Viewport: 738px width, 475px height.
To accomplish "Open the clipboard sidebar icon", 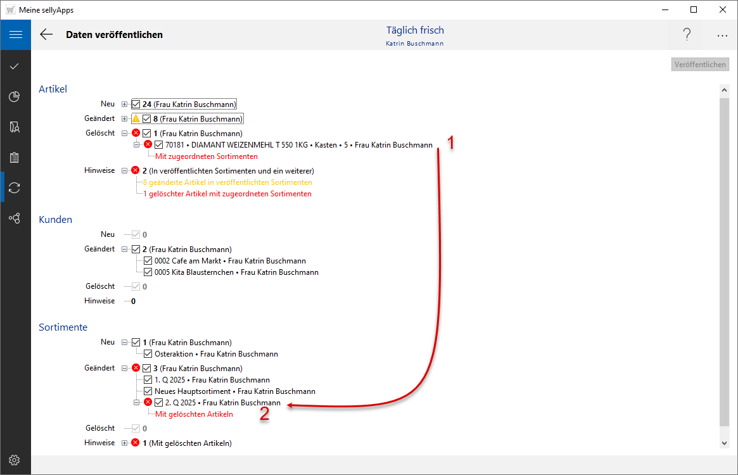I will pyautogui.click(x=15, y=157).
